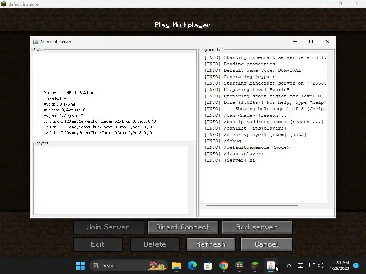
Task: Click the "/banlist [ips|players]" log line
Action: point(245,128)
